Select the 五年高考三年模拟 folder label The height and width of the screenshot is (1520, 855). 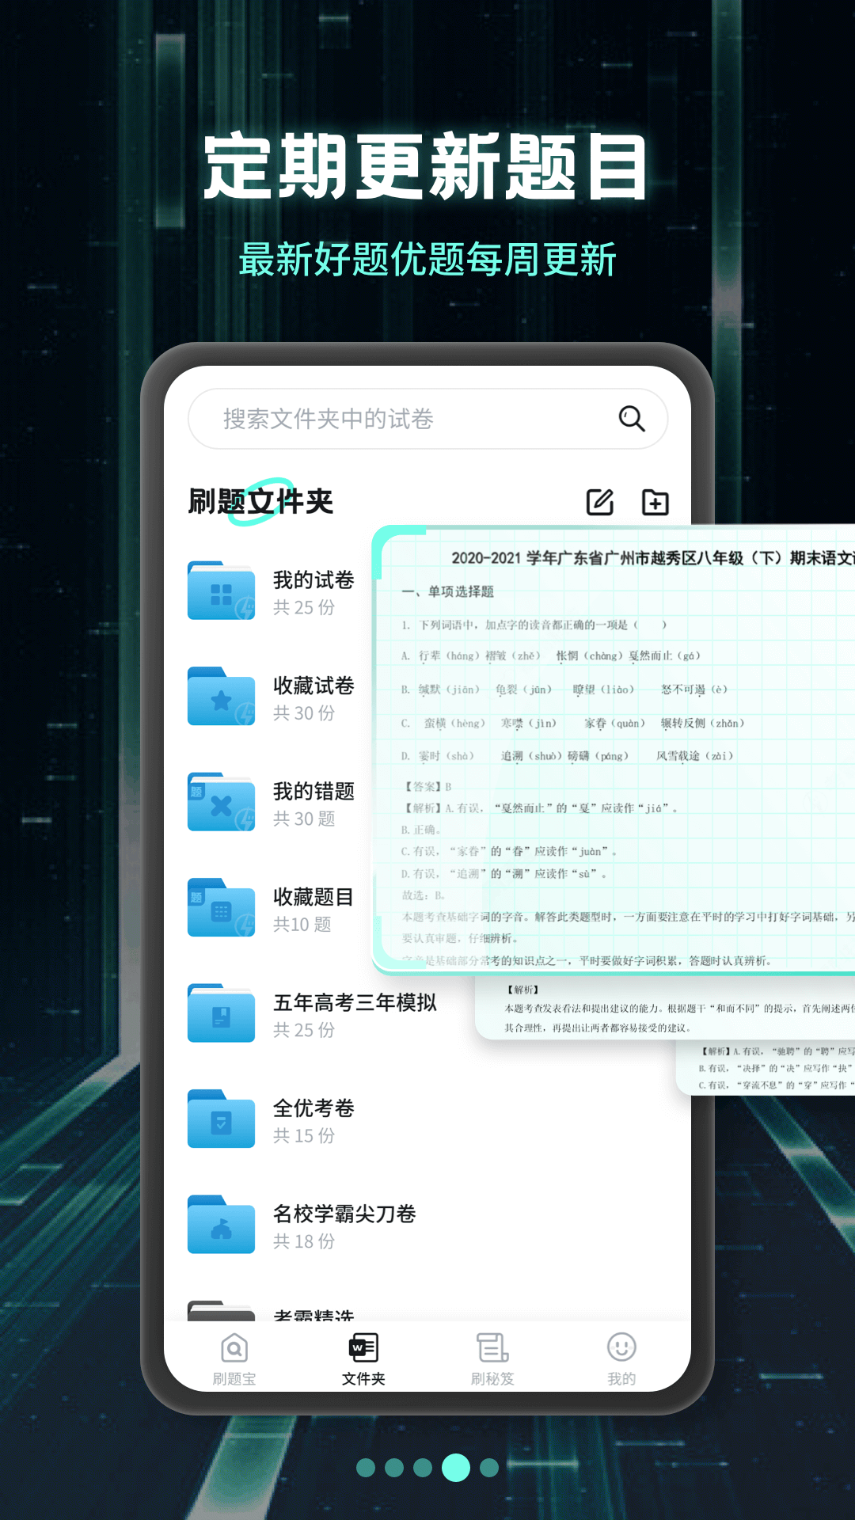(355, 1003)
